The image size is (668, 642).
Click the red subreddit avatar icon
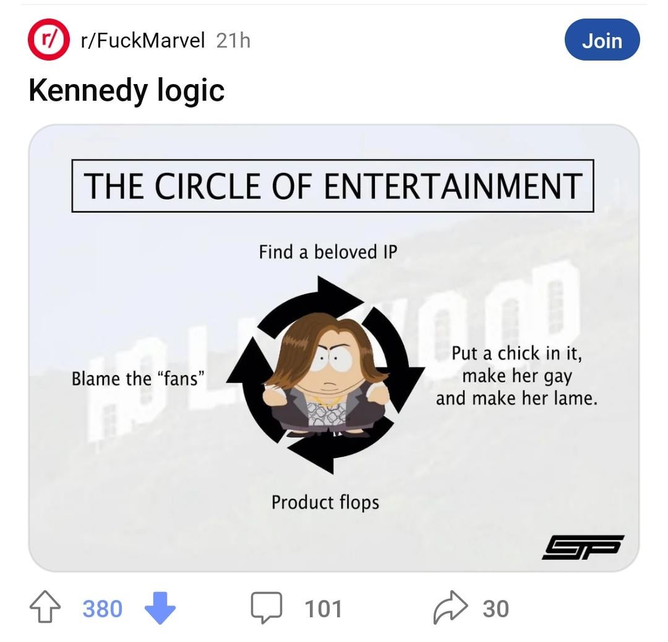[x=48, y=41]
